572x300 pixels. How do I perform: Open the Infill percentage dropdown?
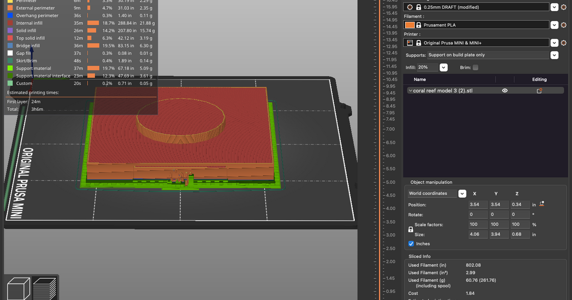(444, 68)
